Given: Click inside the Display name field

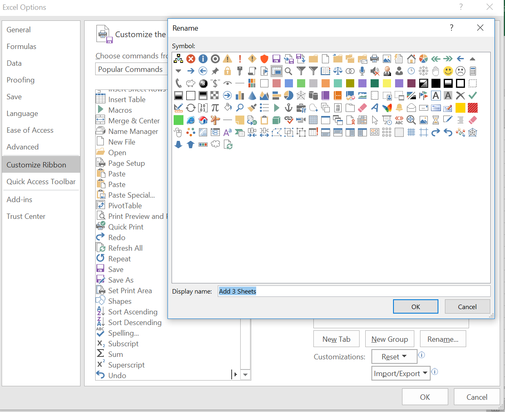Looking at the screenshot, I should tap(327, 291).
